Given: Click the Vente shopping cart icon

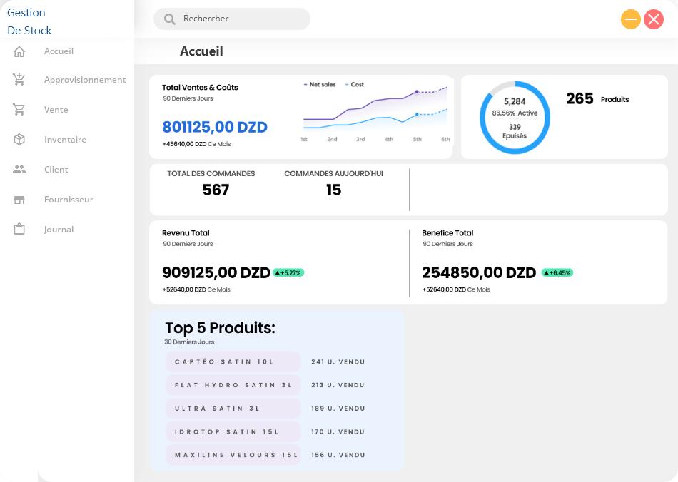Looking at the screenshot, I should [x=19, y=110].
